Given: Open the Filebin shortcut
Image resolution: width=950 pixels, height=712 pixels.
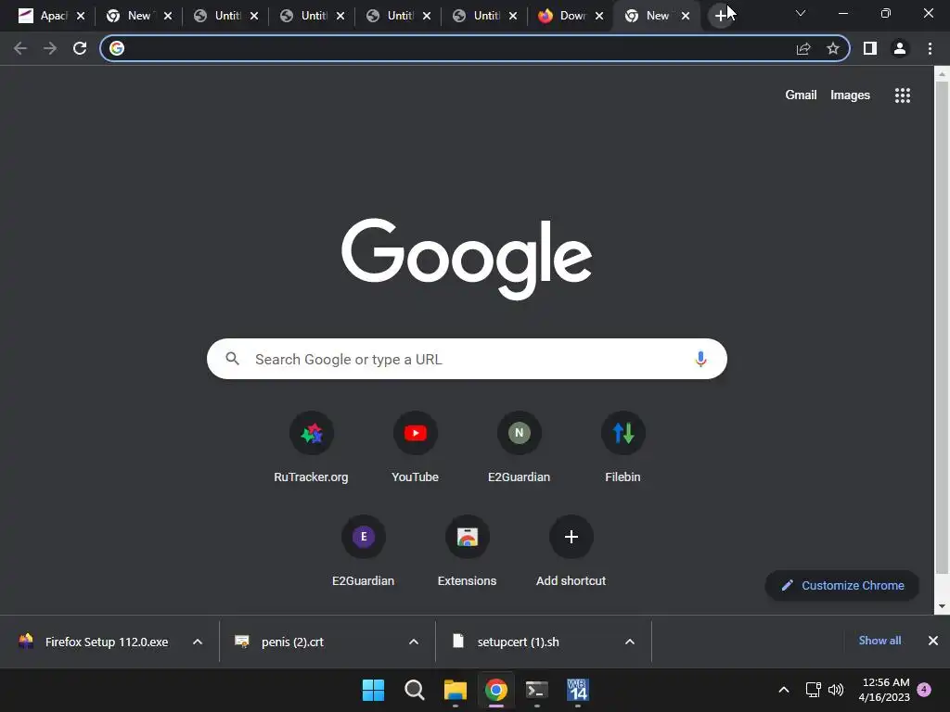Looking at the screenshot, I should pos(623,448).
